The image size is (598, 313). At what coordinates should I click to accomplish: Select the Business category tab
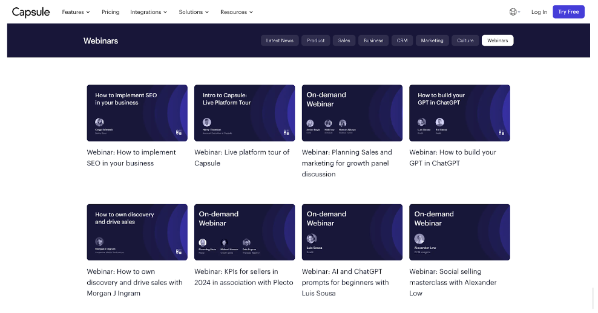click(x=373, y=40)
